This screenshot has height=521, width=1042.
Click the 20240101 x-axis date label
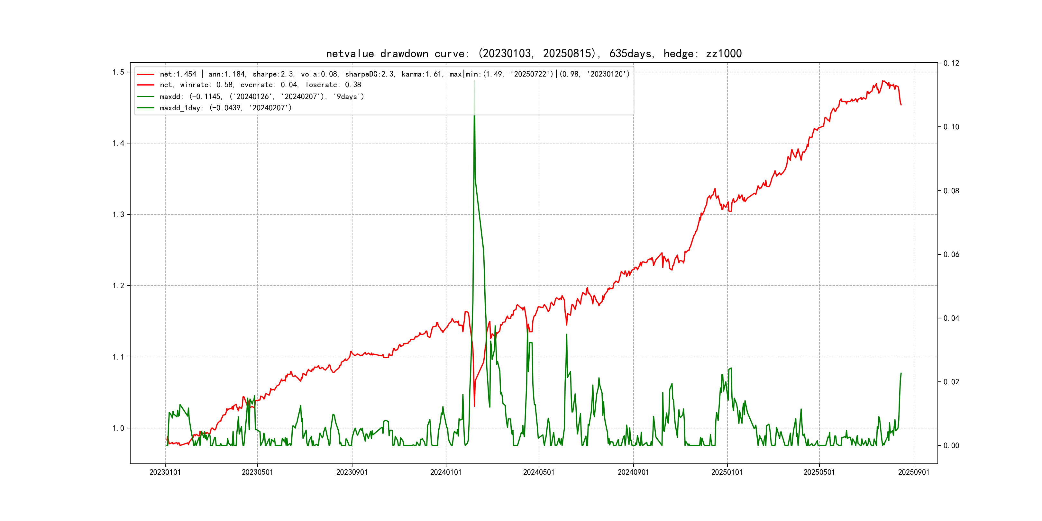[446, 472]
